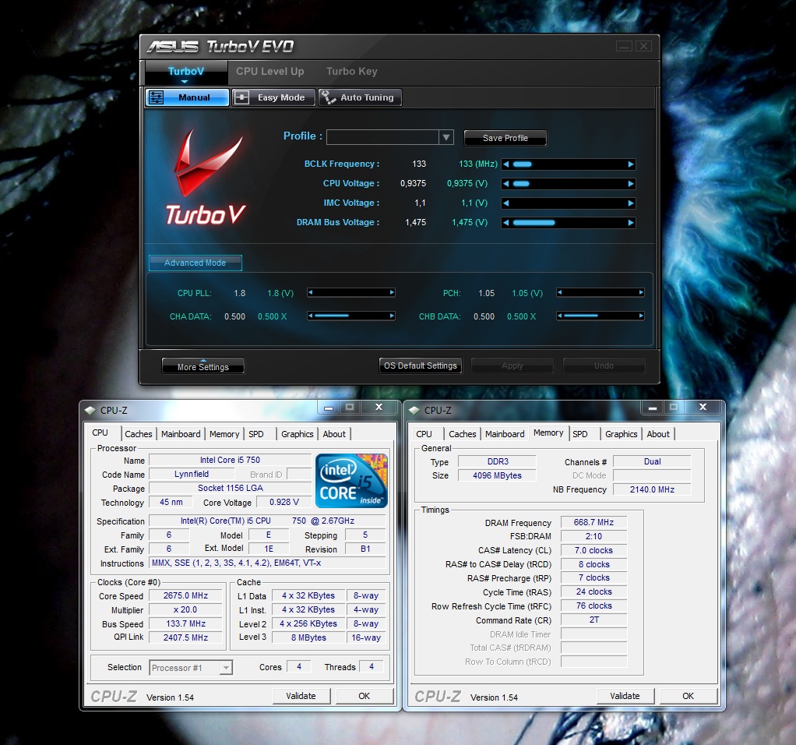Open Graphics tab in left CPU-Z
This screenshot has height=745, width=796.
297,434
